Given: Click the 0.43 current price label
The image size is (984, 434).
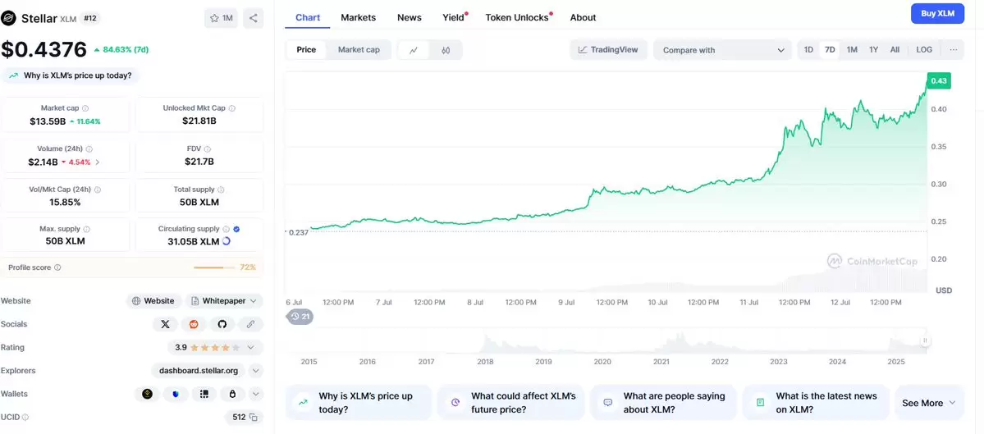Looking at the screenshot, I should tap(939, 81).
